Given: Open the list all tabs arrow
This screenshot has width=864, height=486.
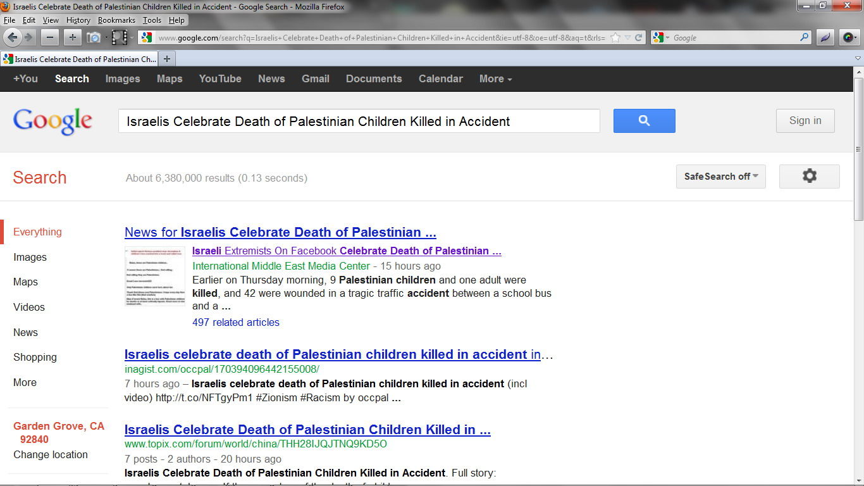Looking at the screenshot, I should point(858,59).
